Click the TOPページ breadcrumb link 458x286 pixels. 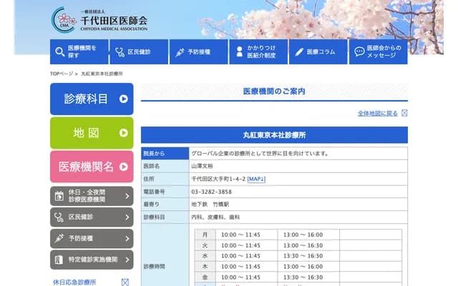(62, 74)
